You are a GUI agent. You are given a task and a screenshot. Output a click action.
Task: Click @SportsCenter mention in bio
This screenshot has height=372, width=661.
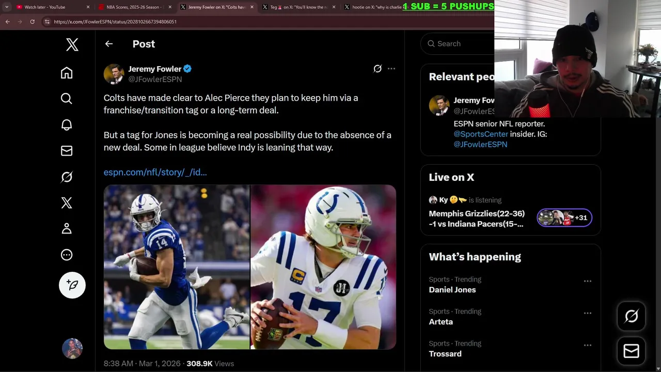481,134
